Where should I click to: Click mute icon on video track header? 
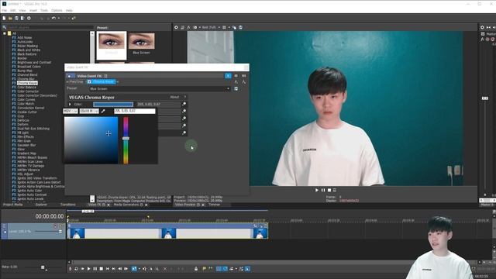click(x=55, y=226)
